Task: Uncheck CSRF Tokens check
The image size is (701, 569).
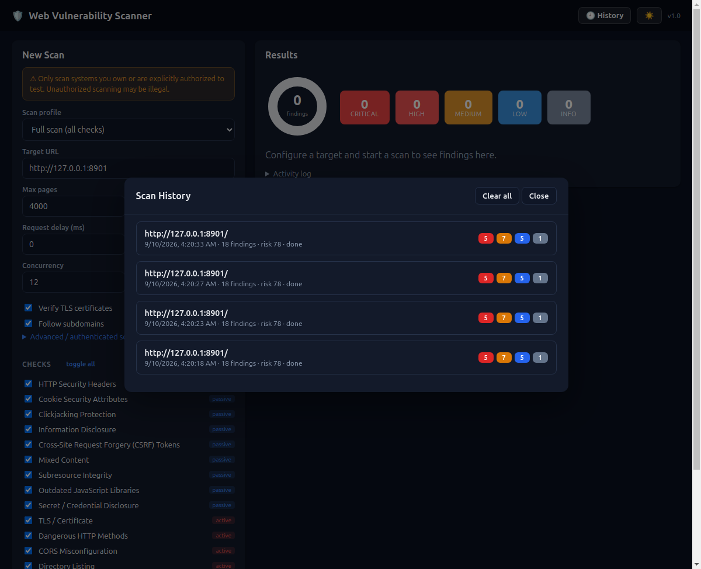Action: (28, 445)
